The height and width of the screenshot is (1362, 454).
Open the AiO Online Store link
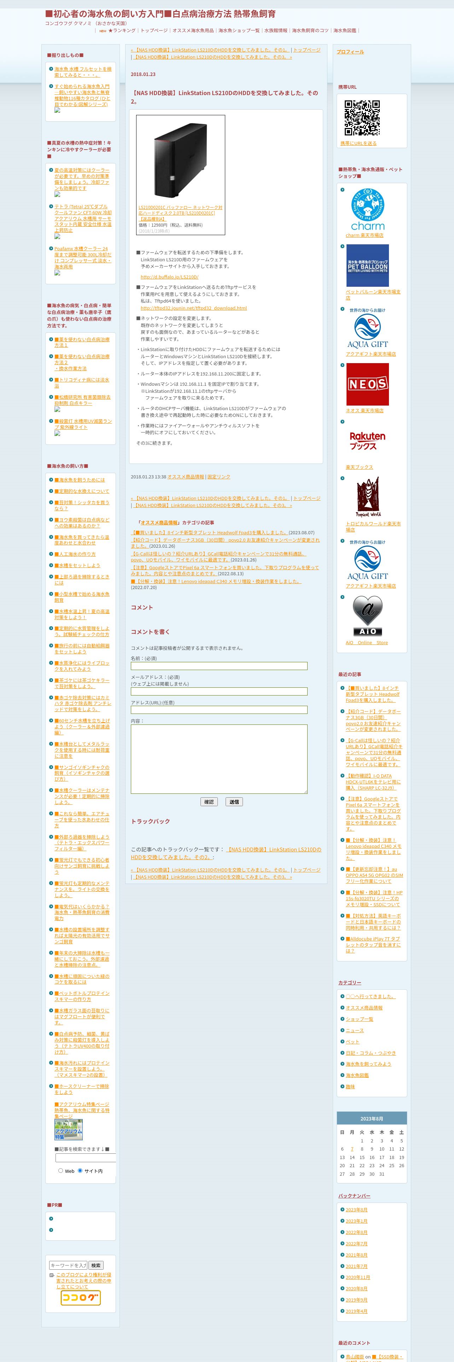367,642
